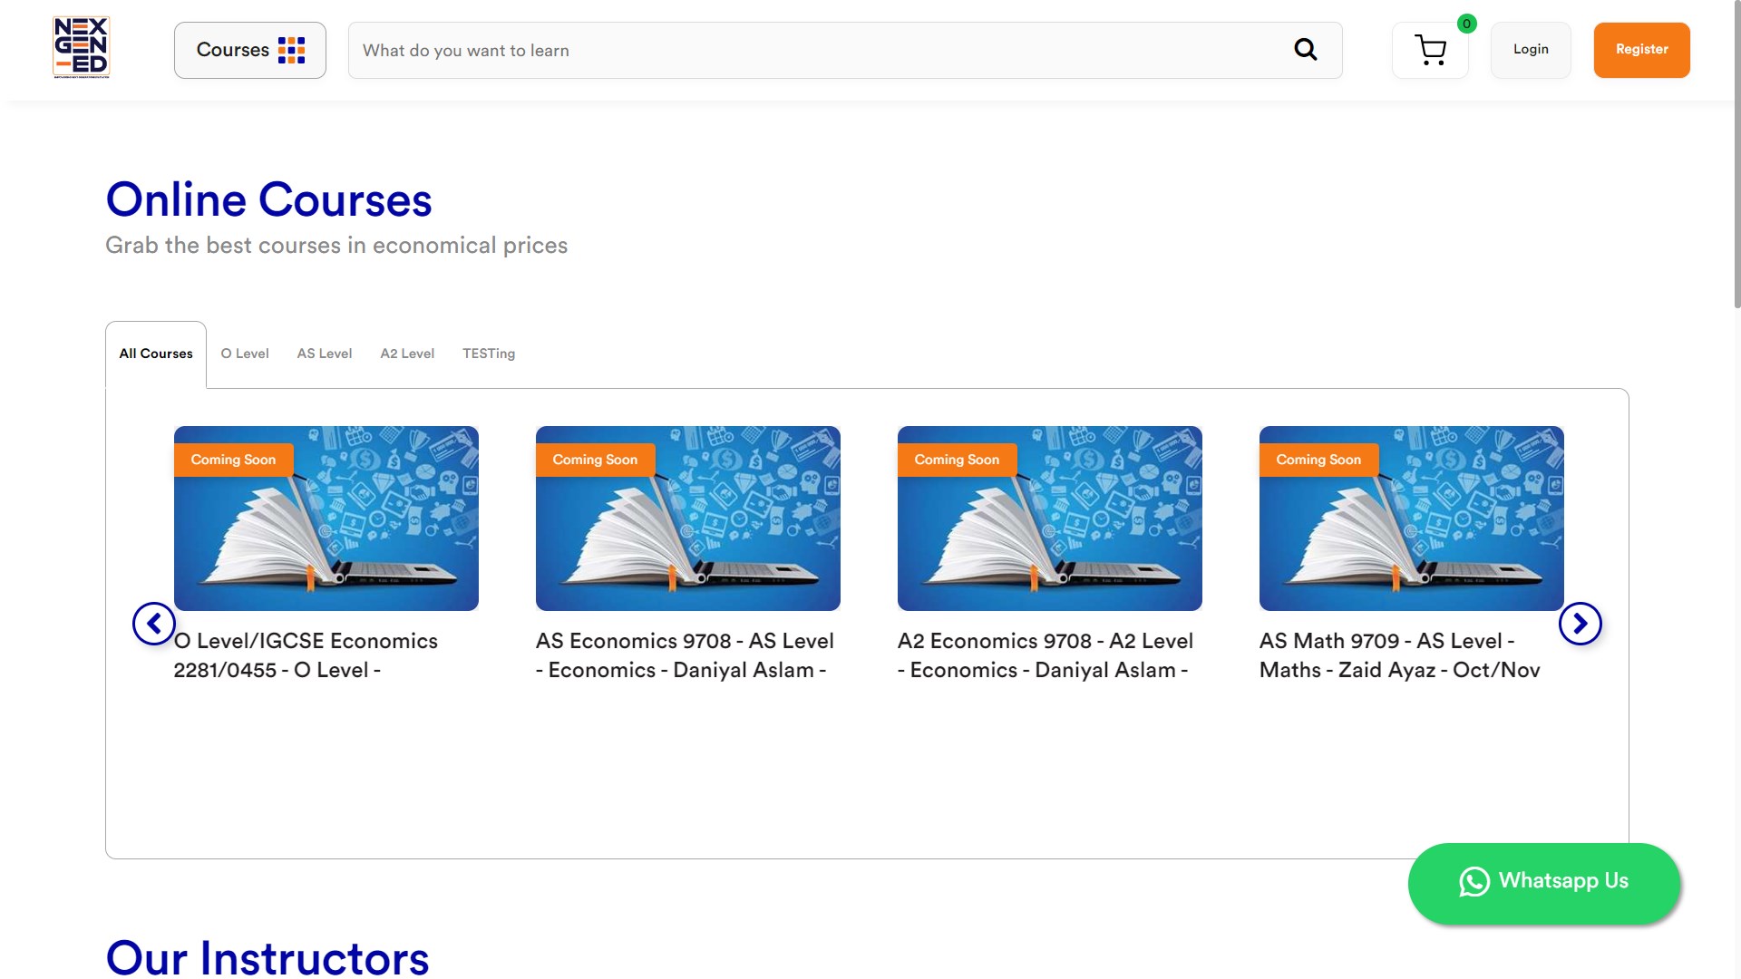Click the orange Register button
1741x979 pixels.
[x=1641, y=50]
